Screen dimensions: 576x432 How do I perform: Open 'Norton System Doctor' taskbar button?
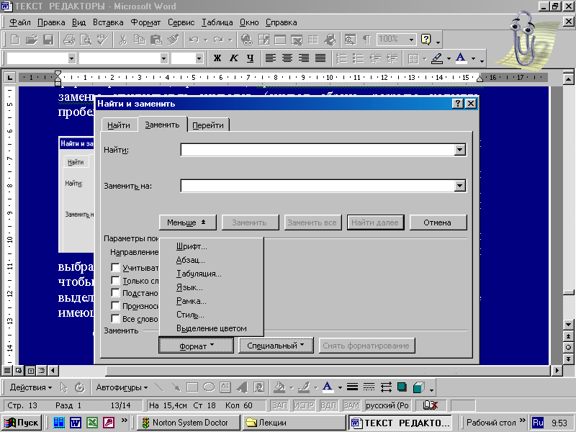pos(189,423)
